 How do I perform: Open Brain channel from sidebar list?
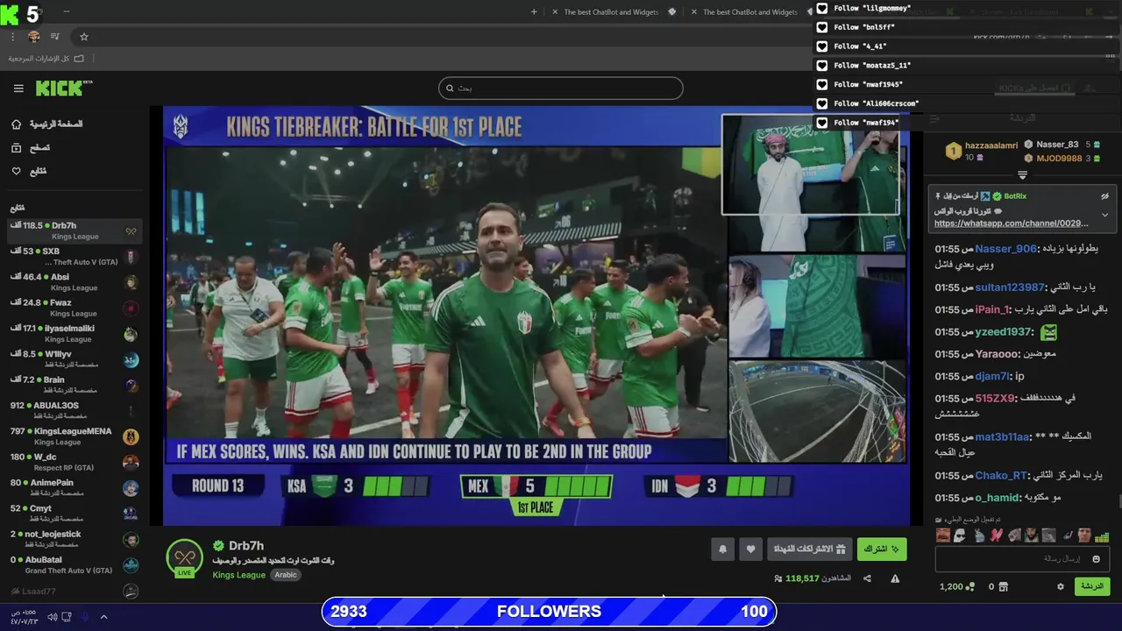pos(75,385)
